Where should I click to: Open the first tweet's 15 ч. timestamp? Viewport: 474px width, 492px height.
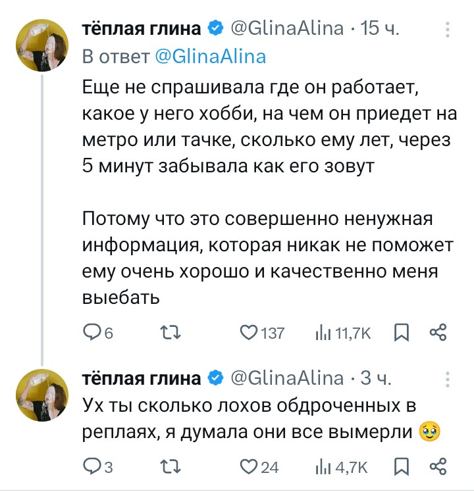click(x=381, y=28)
